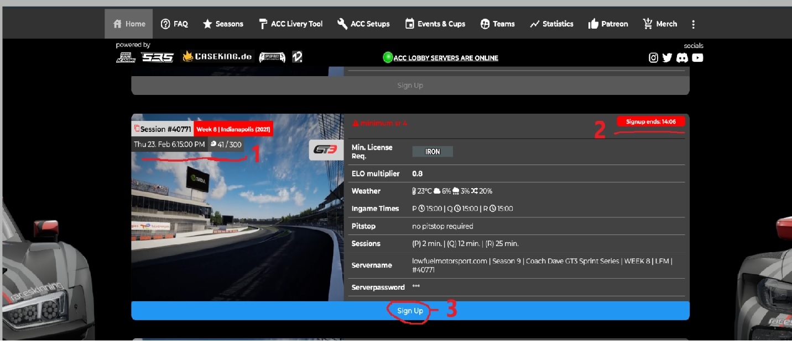Switch to the Seasons menu item

pos(223,24)
